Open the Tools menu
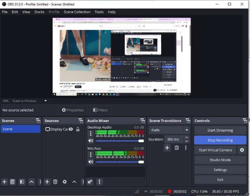The image size is (250, 196). pyautogui.click(x=99, y=12)
